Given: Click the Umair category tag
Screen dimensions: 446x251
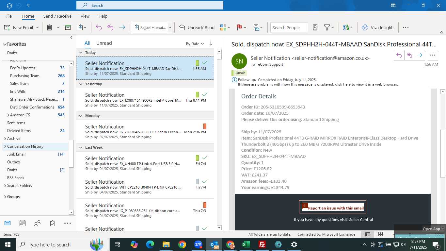Looking at the screenshot, I should click(239, 73).
